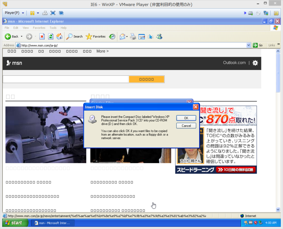Print the page with the printer icon

tap(133, 37)
